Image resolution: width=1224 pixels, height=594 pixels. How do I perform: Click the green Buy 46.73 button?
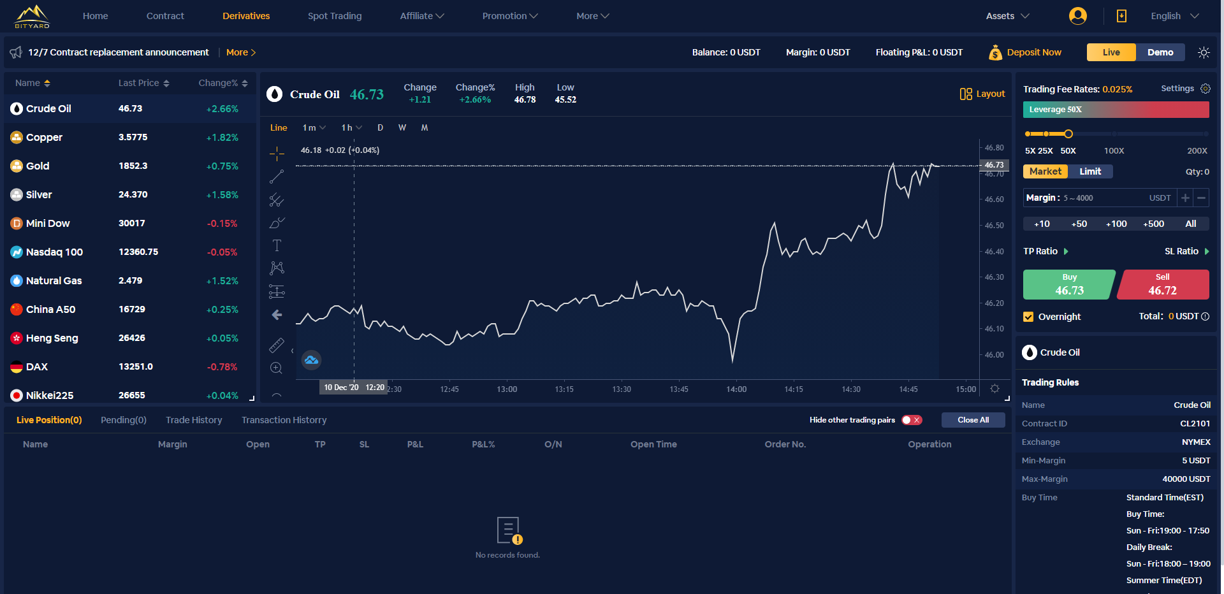coord(1069,284)
